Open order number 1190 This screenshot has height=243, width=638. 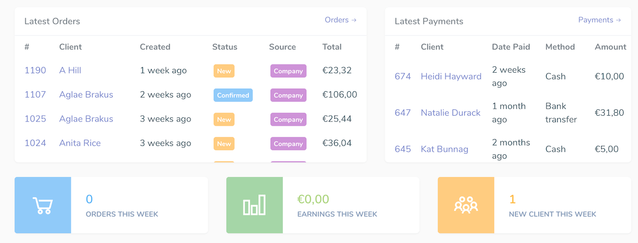(x=35, y=71)
